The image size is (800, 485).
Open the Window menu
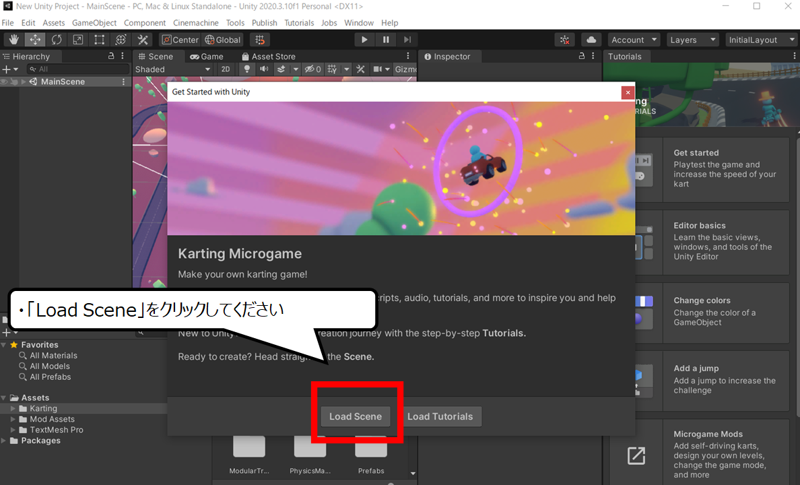point(359,23)
